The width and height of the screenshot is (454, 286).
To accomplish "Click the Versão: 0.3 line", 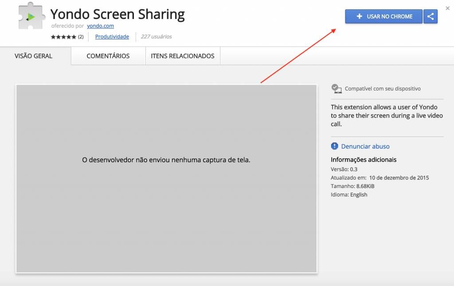I will tap(344, 169).
